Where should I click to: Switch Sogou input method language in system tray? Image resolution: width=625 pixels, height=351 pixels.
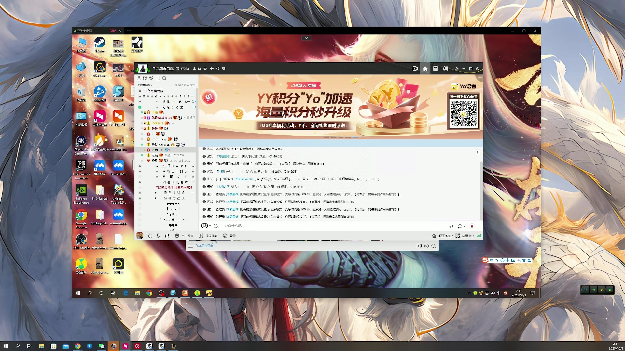click(x=491, y=260)
